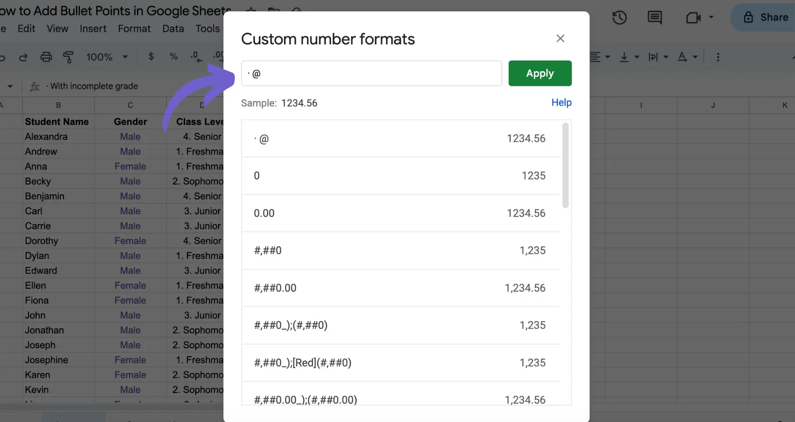Select the Gender header cell
The image size is (795, 422).
tap(130, 122)
